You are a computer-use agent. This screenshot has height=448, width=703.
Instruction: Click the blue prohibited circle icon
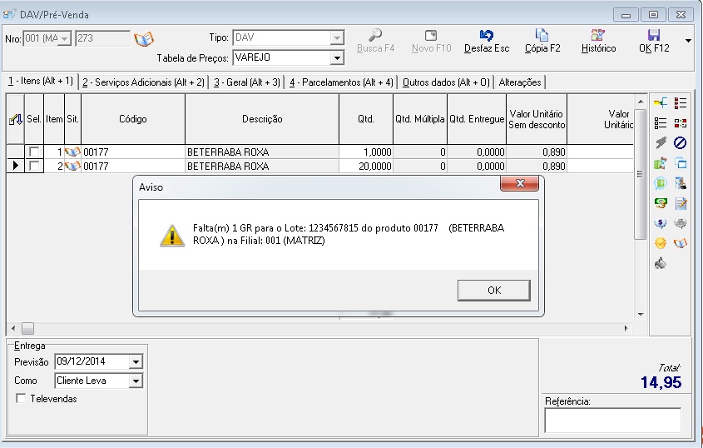(x=681, y=142)
